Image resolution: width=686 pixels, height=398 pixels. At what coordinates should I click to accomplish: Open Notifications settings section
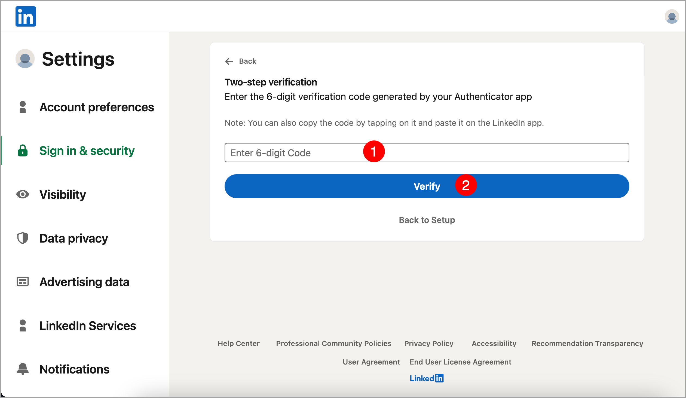pos(75,369)
